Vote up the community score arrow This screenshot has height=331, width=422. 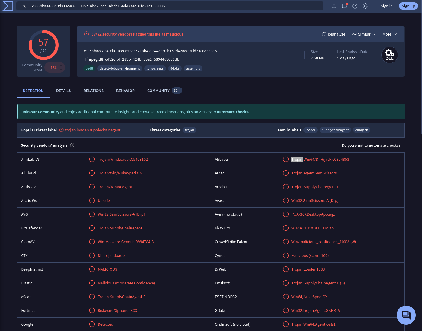(x=61, y=65)
